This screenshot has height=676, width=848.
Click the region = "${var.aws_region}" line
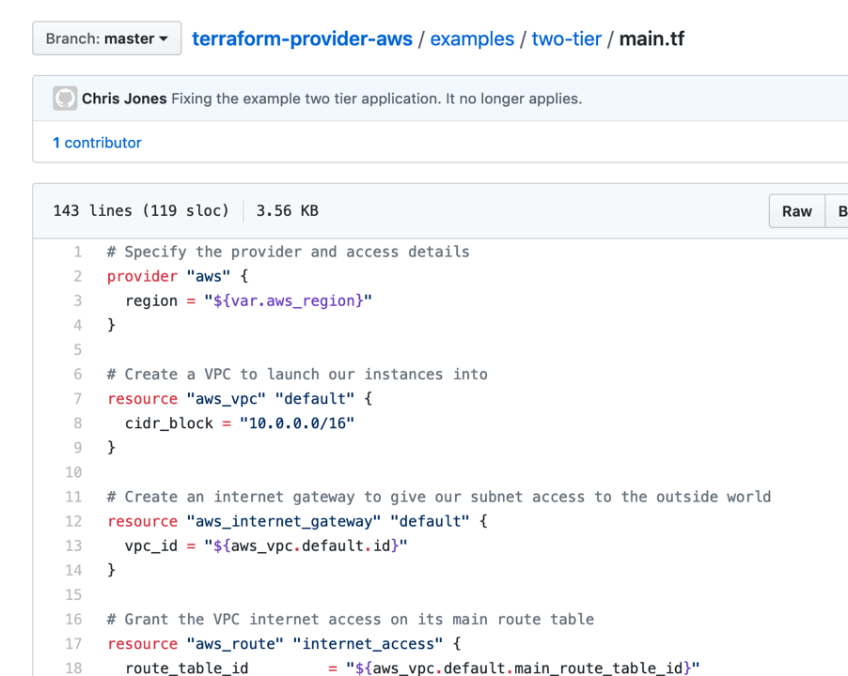pos(249,300)
